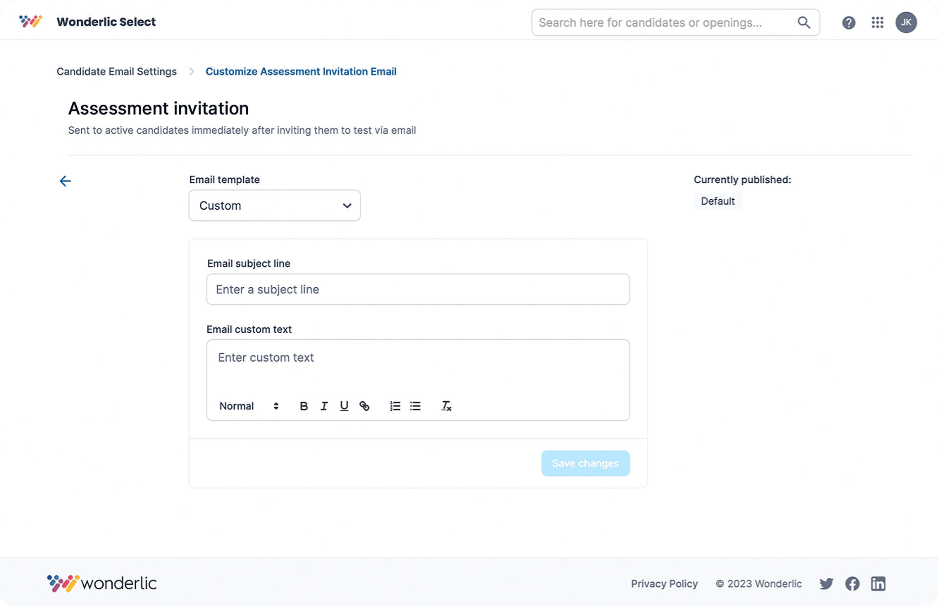Click the back arrow icon

point(66,181)
